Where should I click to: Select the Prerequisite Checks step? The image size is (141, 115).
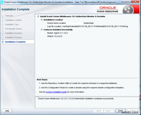(13, 29)
